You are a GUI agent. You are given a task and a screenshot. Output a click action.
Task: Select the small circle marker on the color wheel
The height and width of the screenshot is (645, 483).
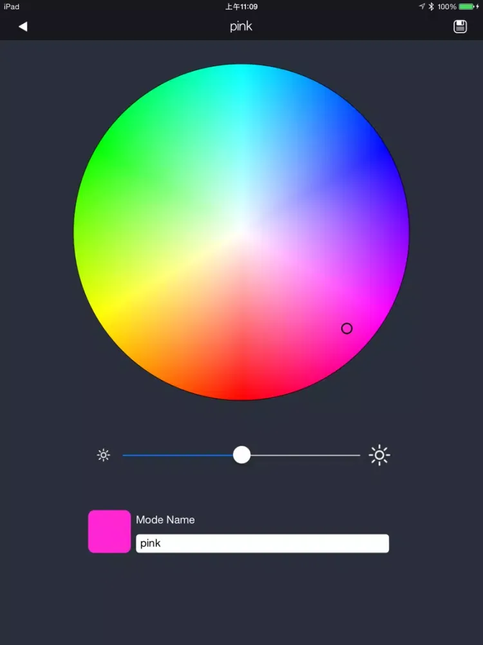click(x=346, y=328)
